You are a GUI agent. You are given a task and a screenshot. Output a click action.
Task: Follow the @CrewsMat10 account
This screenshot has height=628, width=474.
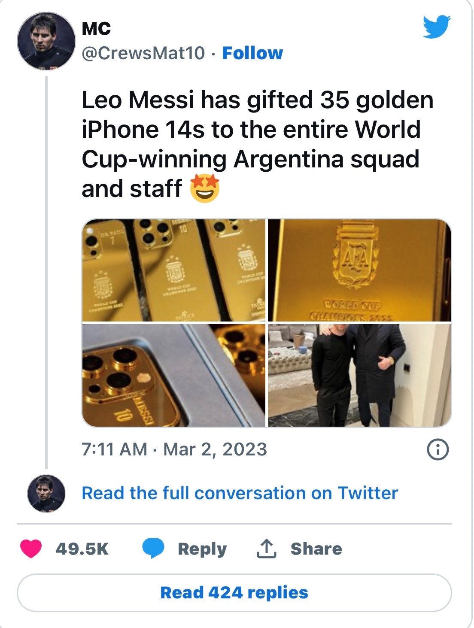pos(252,53)
